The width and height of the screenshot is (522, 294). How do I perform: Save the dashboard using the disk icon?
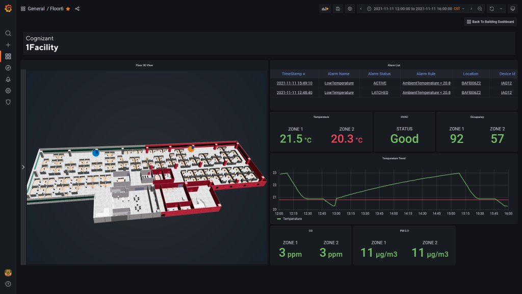pyautogui.click(x=337, y=9)
